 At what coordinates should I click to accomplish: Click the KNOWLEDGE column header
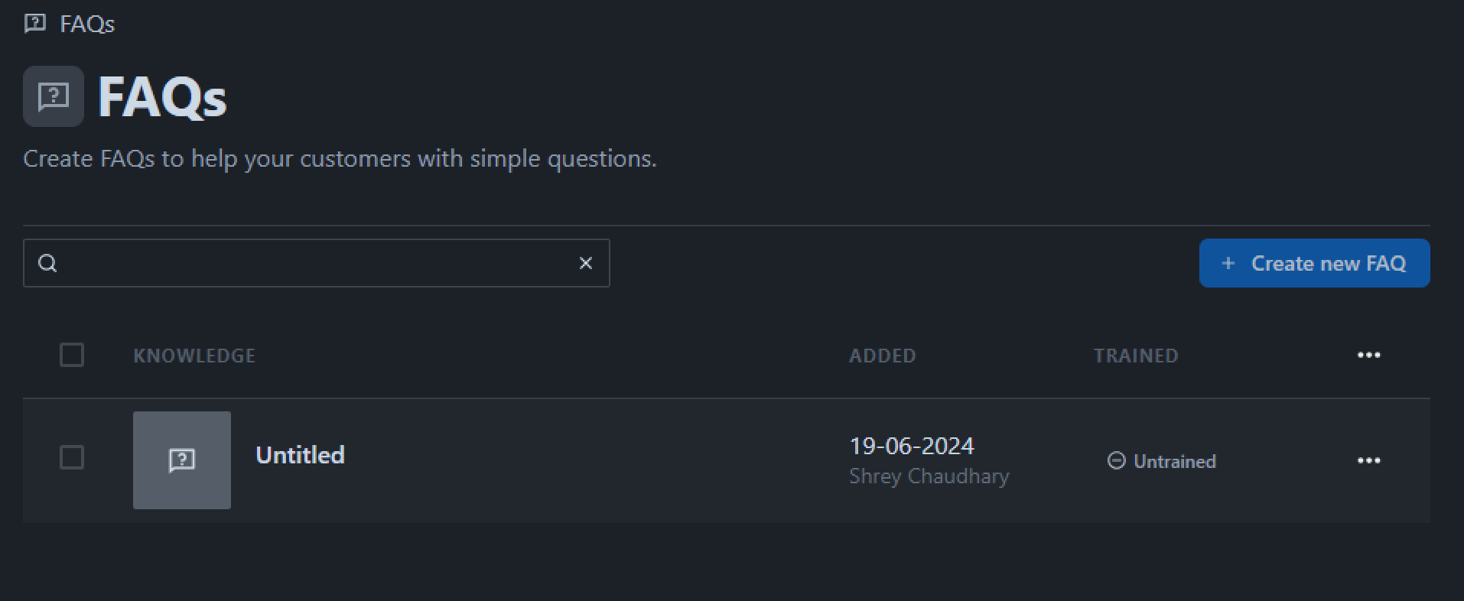click(x=194, y=355)
